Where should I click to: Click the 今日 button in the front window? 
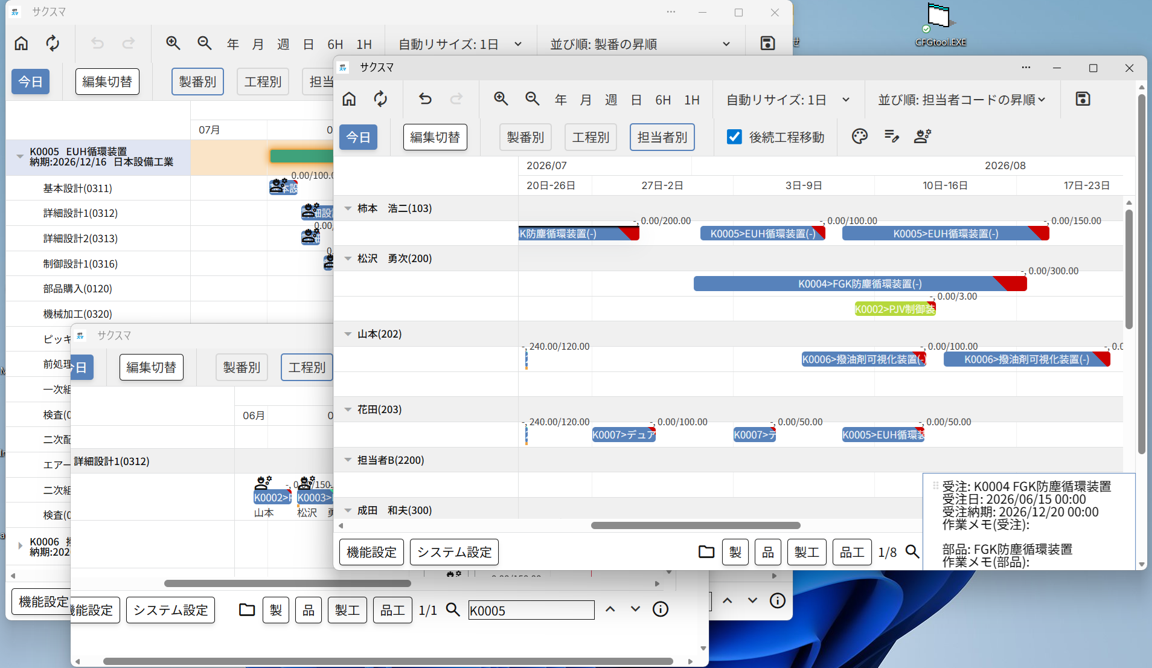[358, 137]
